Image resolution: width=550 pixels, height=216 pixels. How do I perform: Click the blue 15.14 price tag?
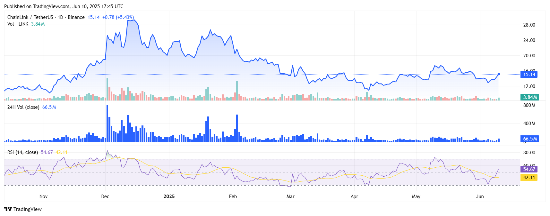pyautogui.click(x=529, y=75)
